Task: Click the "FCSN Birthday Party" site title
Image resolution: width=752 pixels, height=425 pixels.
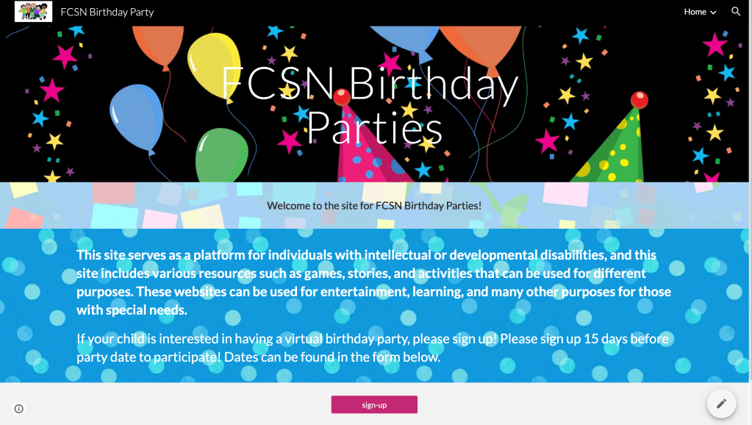Action: tap(107, 12)
